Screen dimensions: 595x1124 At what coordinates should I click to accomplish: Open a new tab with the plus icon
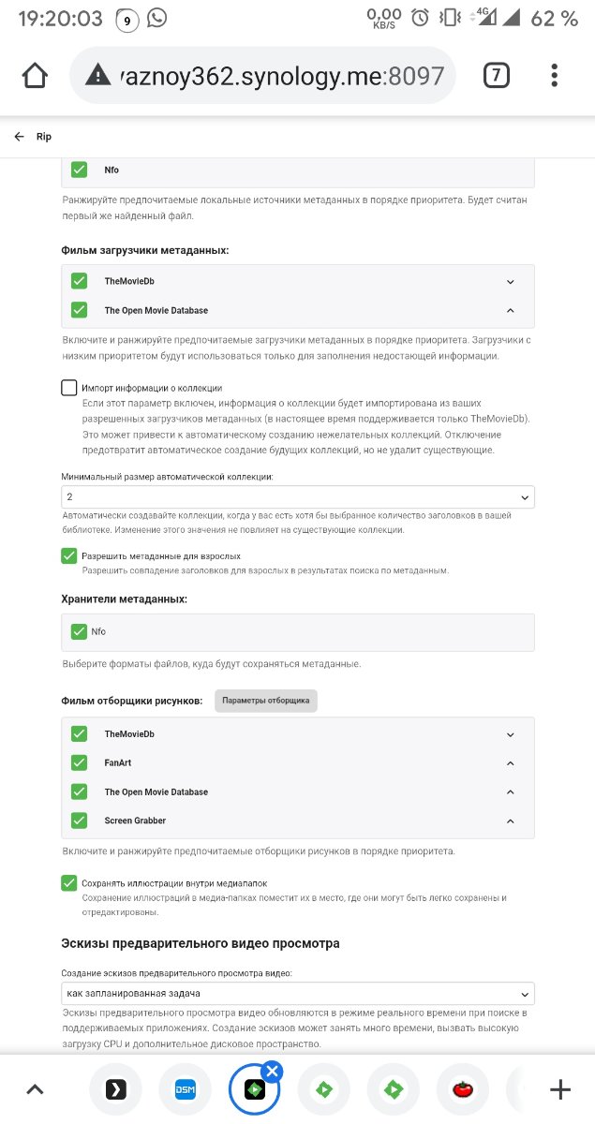[x=559, y=1089]
